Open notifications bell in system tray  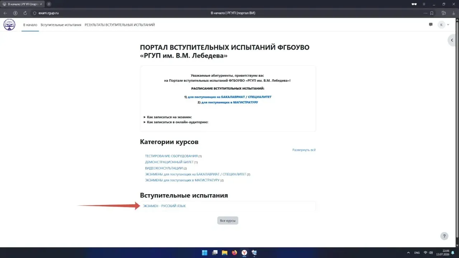pos(453,253)
